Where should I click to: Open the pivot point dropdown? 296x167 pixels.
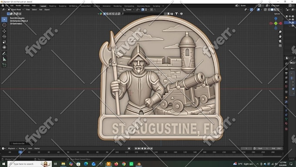click(x=138, y=10)
